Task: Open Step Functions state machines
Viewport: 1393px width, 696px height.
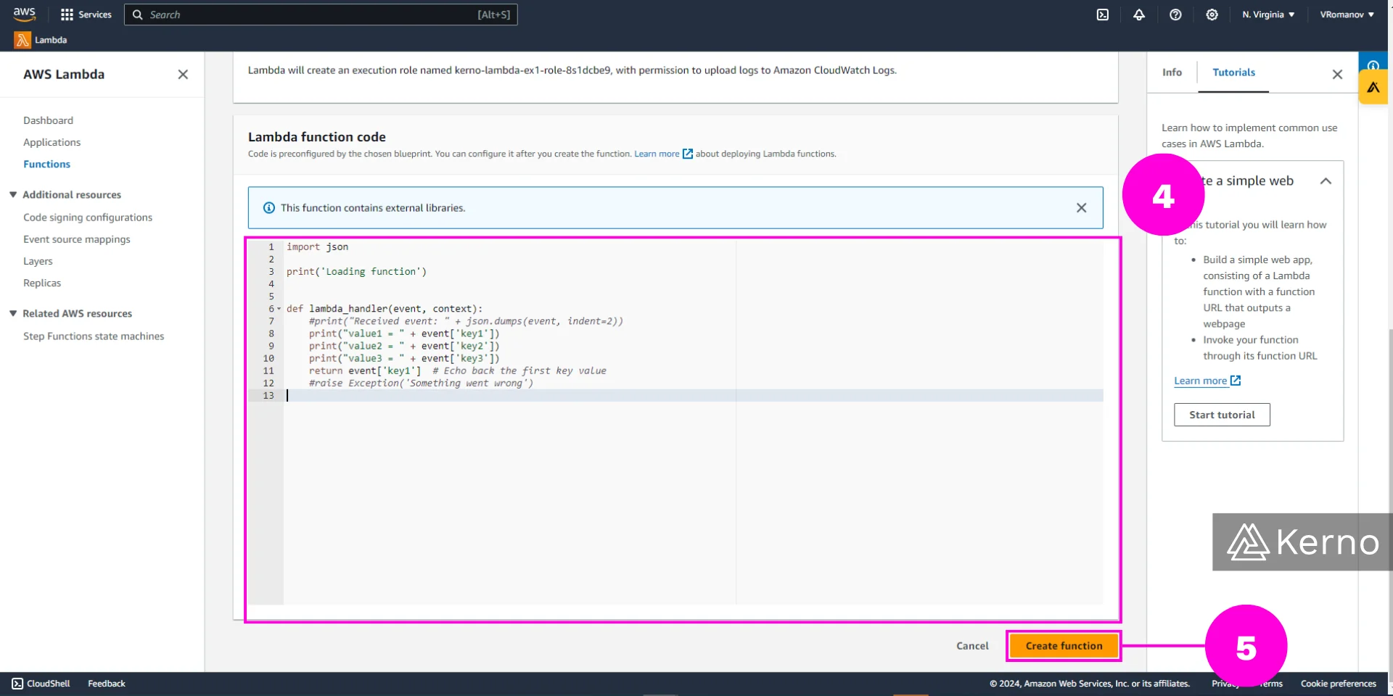Action: (94, 336)
